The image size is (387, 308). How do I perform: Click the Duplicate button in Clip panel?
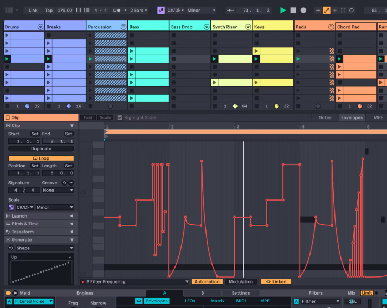click(41, 148)
